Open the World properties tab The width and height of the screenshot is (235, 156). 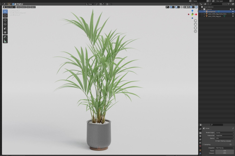click(x=201, y=146)
